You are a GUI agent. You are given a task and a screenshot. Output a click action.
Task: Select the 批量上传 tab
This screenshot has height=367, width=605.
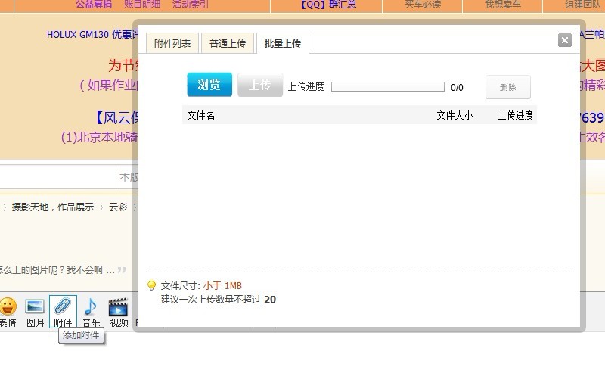click(282, 43)
